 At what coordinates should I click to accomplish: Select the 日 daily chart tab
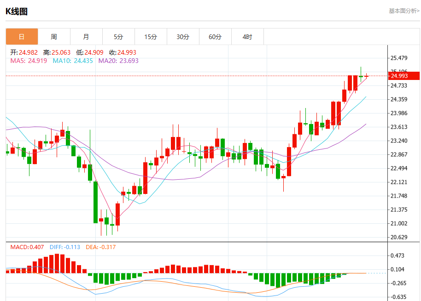(x=22, y=37)
